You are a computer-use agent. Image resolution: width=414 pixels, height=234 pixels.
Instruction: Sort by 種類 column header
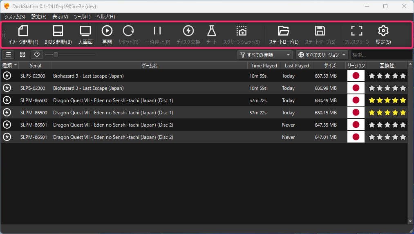click(x=9, y=65)
